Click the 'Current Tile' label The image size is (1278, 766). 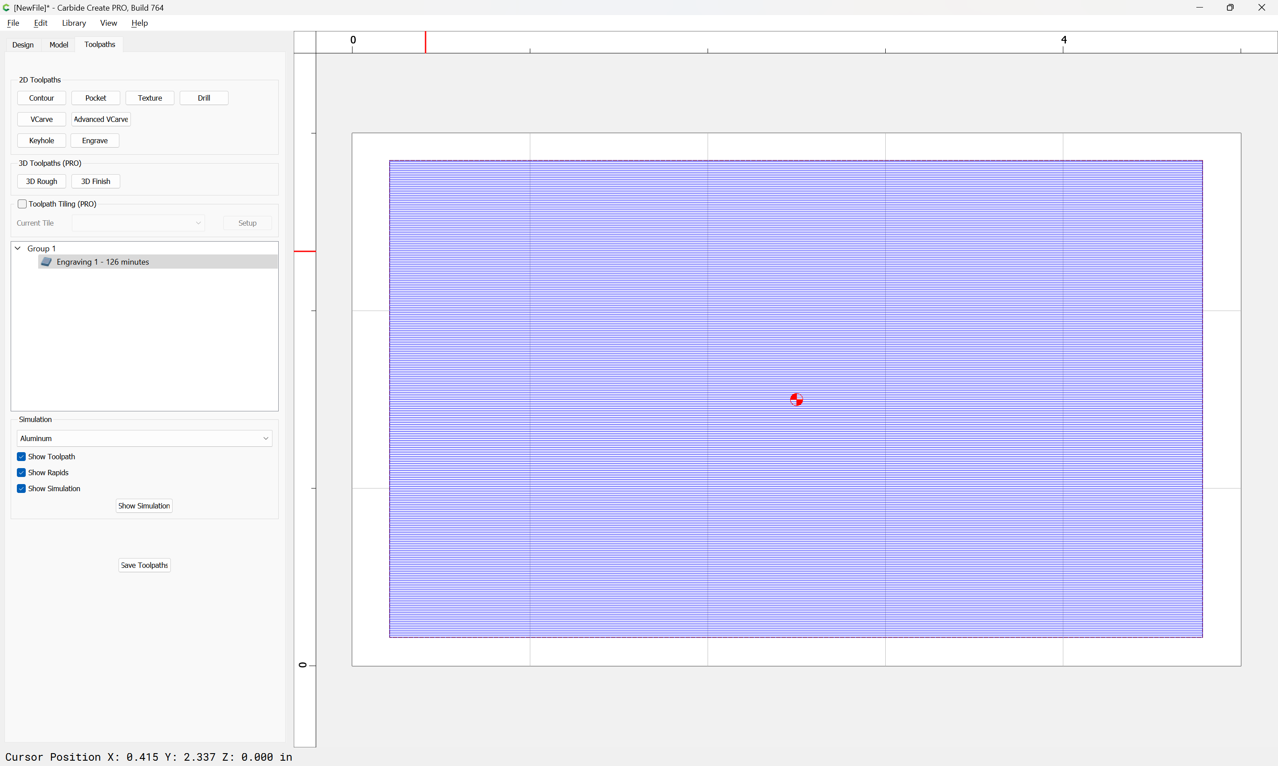tap(35, 223)
